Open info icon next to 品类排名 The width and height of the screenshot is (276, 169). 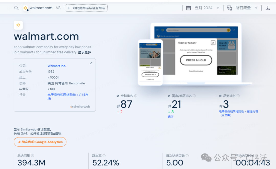point(238,96)
